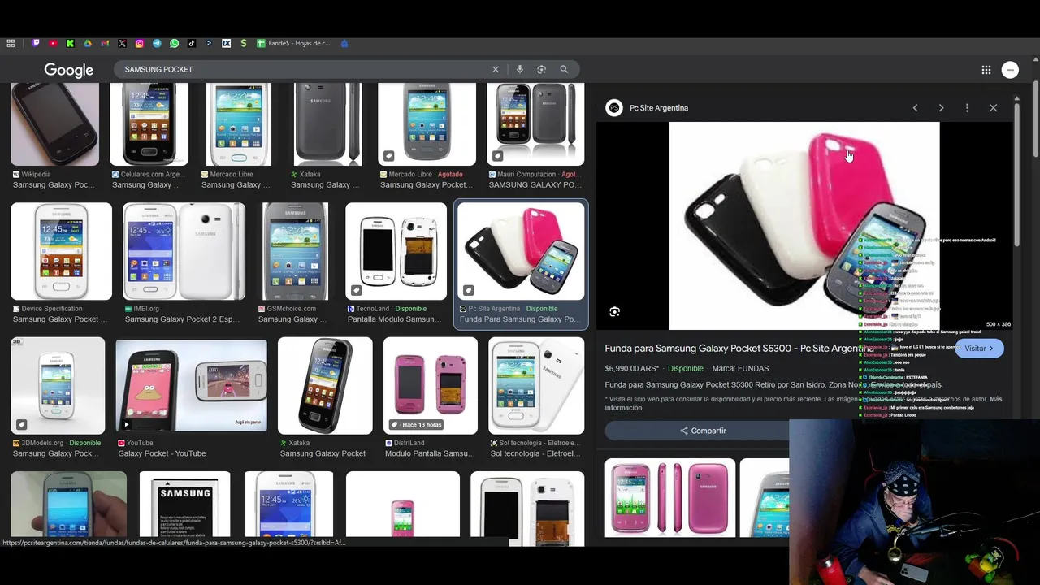This screenshot has width=1040, height=585.
Task: Open three-dot more options in preview panel
Action: click(967, 107)
